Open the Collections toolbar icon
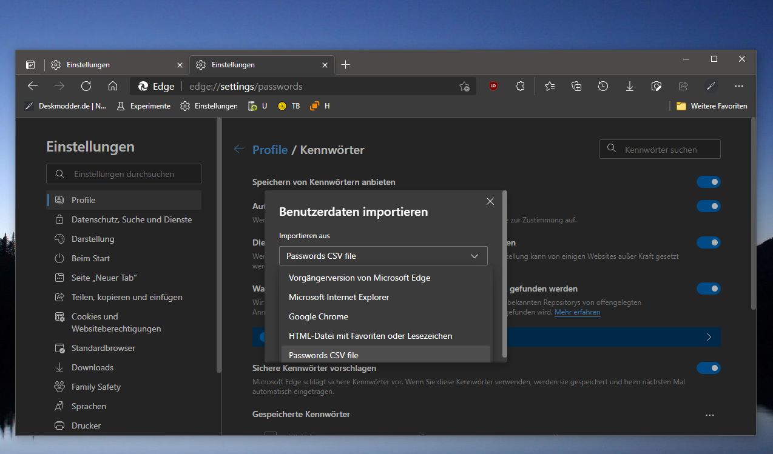The height and width of the screenshot is (454, 773). tap(576, 86)
